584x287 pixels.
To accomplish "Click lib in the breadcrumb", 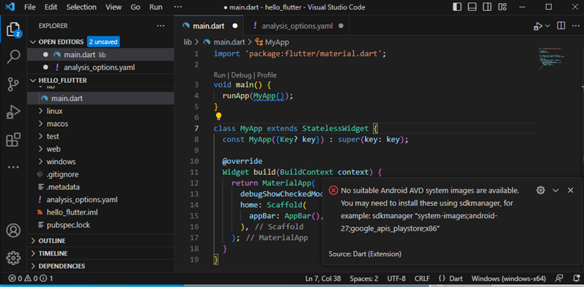I will coord(188,42).
